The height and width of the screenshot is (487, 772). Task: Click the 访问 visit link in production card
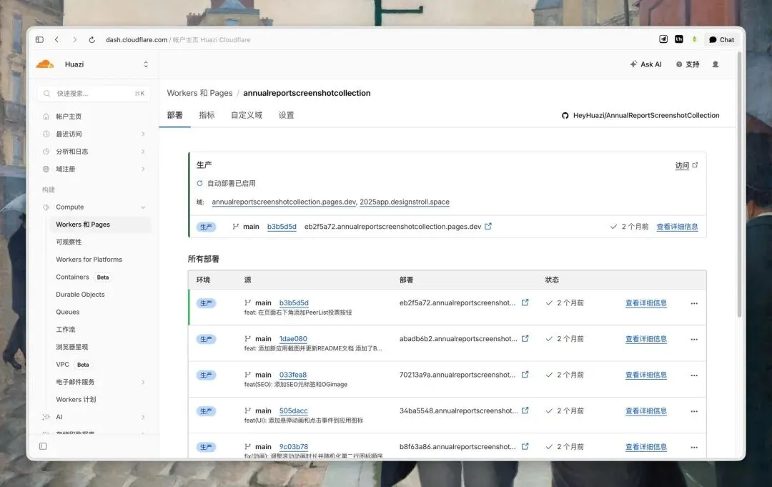point(686,165)
